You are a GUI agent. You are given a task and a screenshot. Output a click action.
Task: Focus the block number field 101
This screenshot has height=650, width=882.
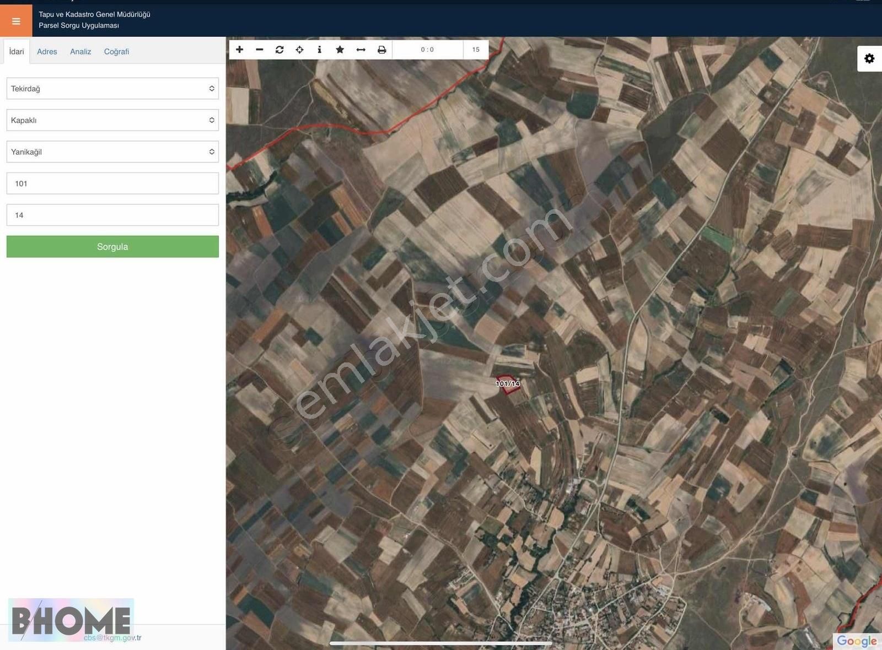(112, 183)
